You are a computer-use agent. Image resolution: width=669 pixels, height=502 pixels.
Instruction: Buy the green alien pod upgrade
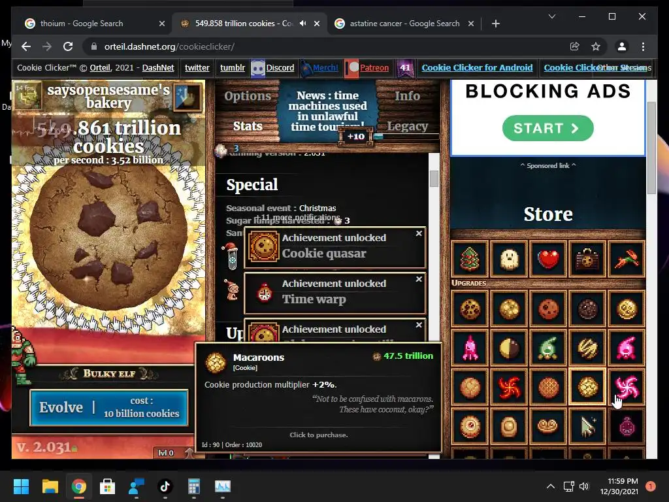pos(548,348)
